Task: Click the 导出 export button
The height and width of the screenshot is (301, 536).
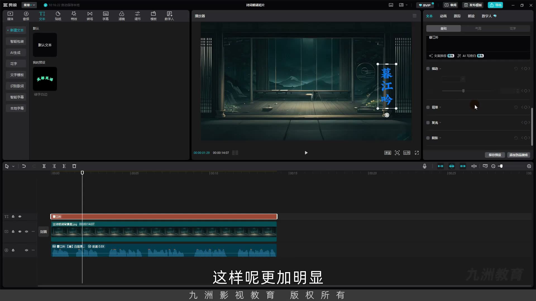Action: click(x=496, y=5)
